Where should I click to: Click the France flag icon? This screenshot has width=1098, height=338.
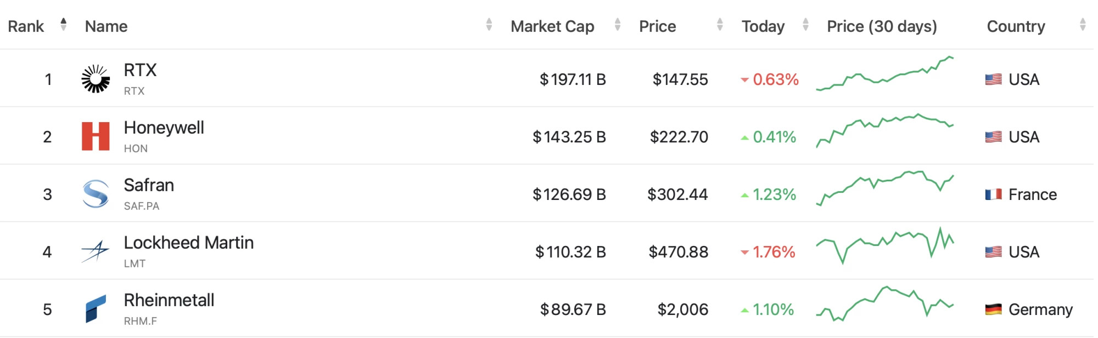(993, 194)
